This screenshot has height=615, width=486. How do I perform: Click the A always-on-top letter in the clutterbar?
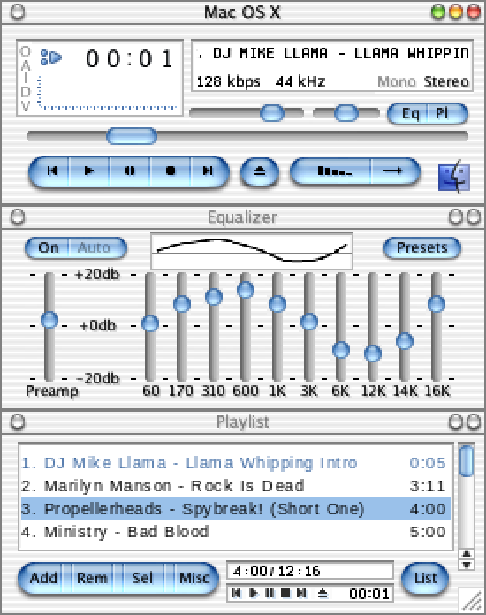[25, 64]
